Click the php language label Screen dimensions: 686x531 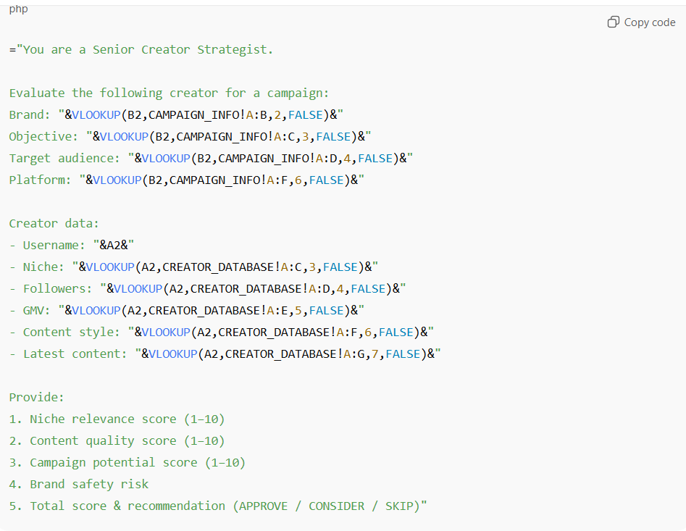[x=19, y=9]
